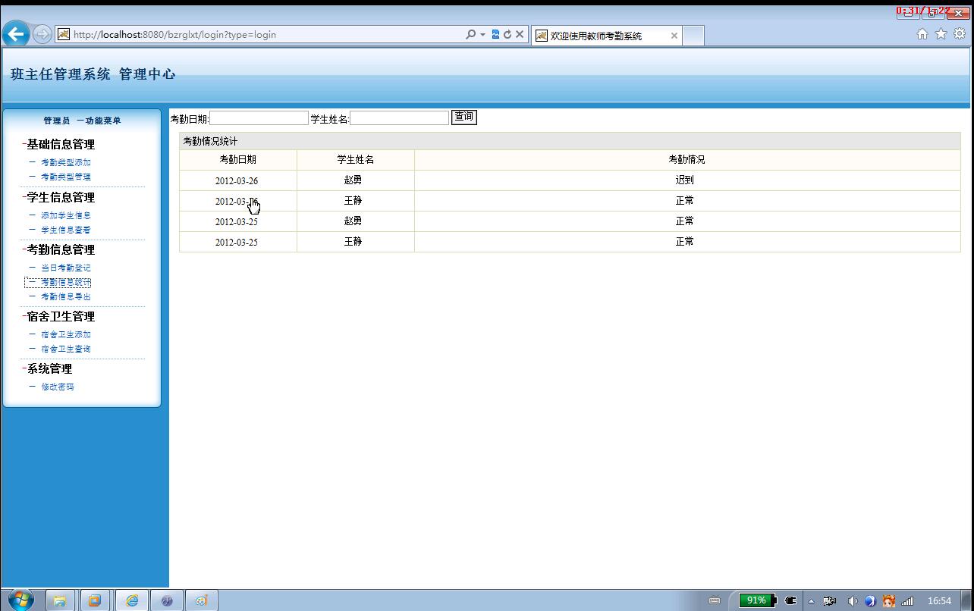Open 学生信息查看 menu link
This screenshot has height=611, width=974.
65,230
